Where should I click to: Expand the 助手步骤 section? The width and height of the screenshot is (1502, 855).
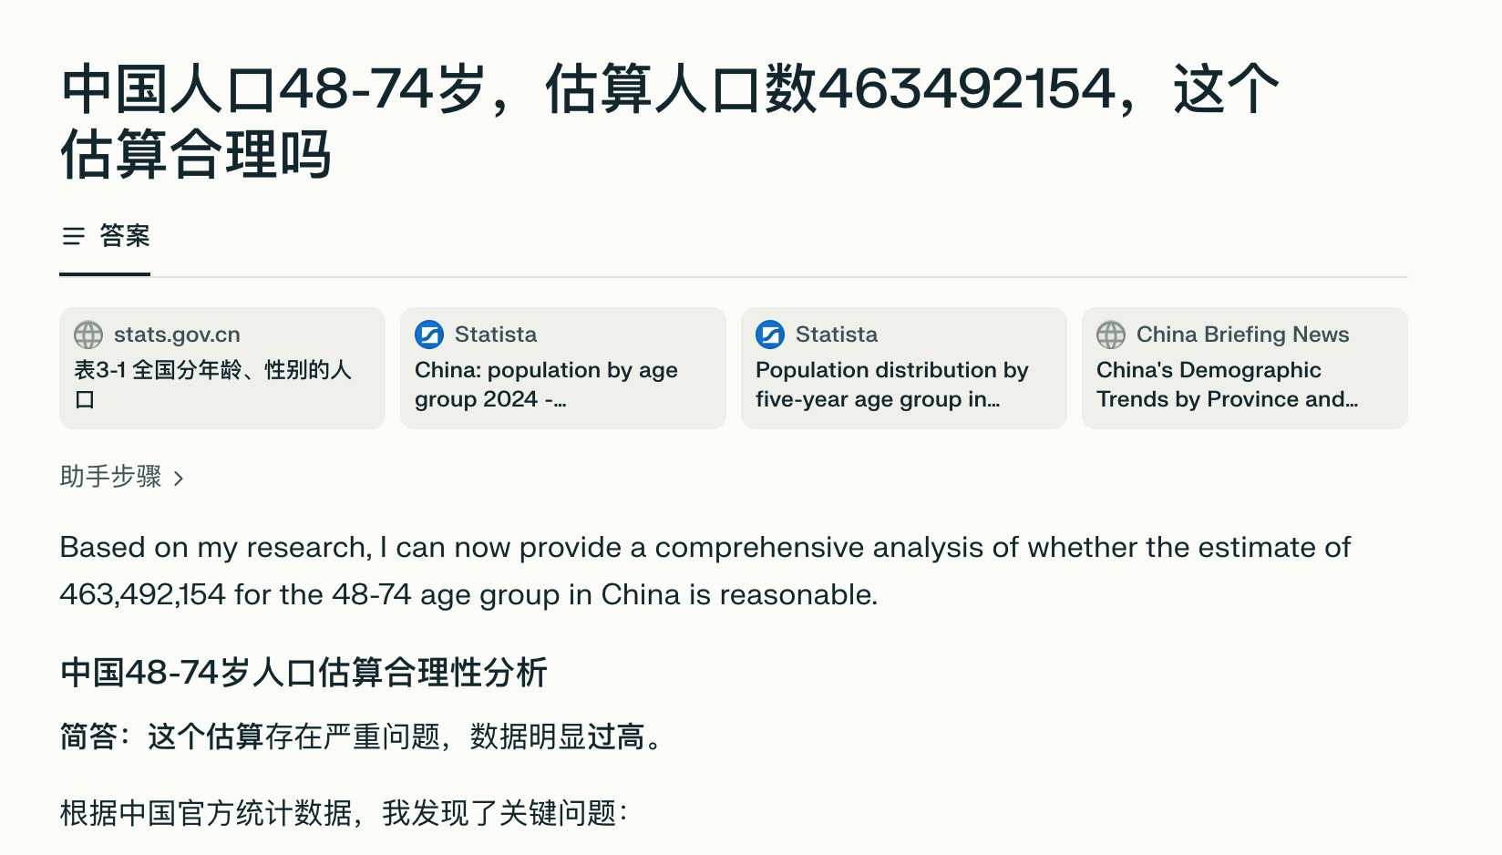pyautogui.click(x=110, y=477)
